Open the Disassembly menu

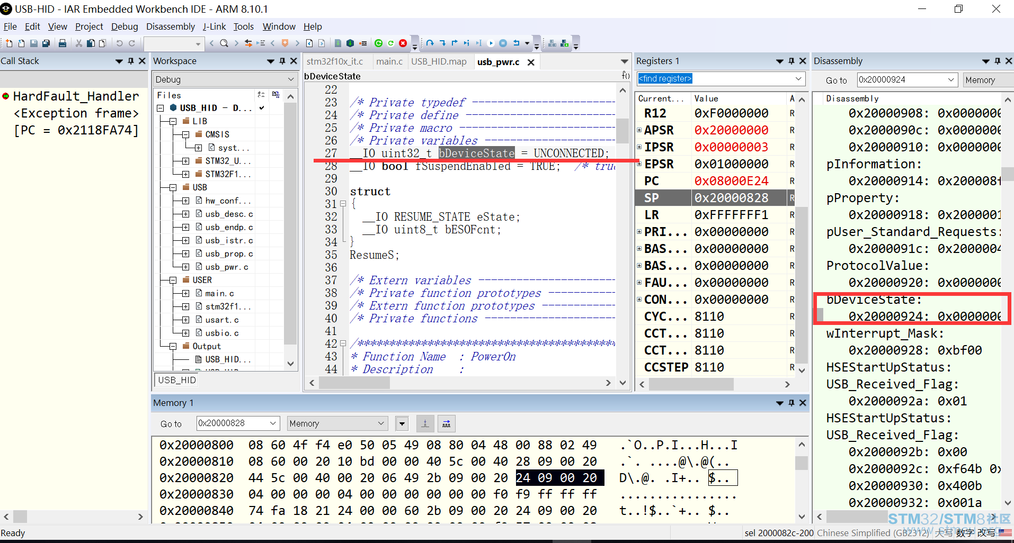[171, 26]
